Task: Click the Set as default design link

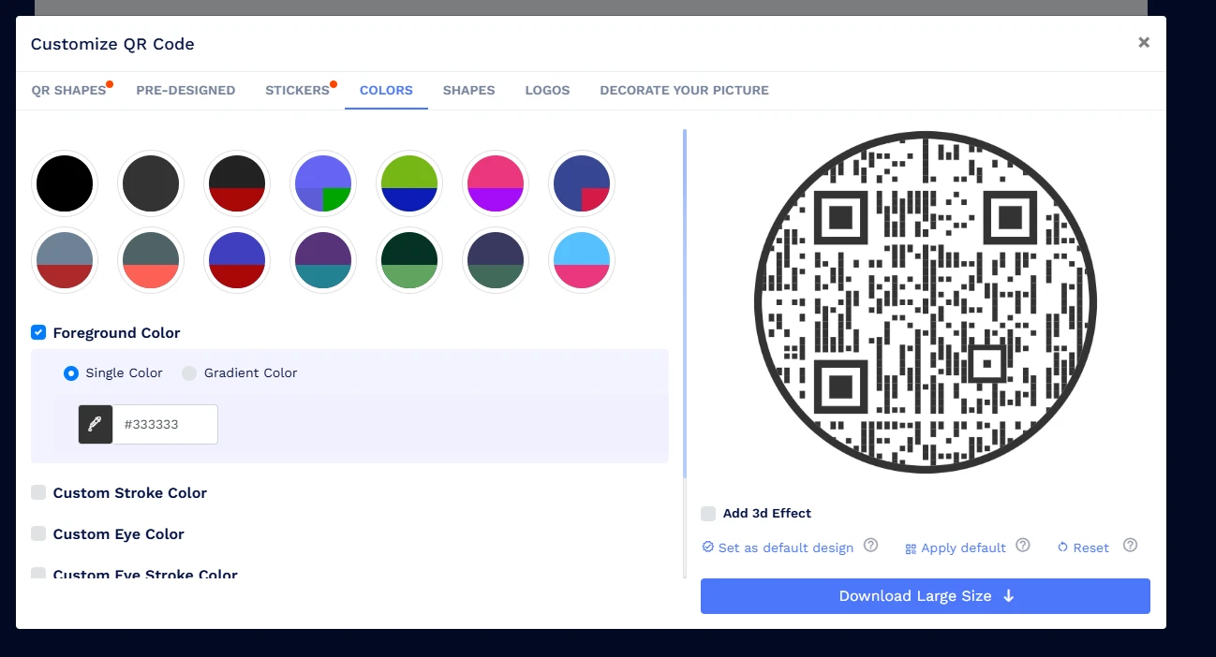Action: click(785, 547)
